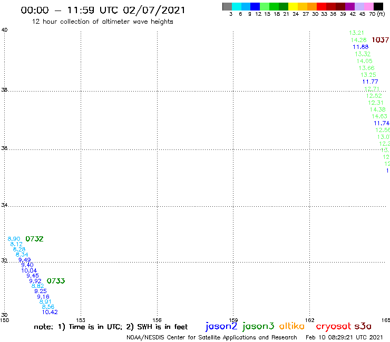The height and width of the screenshot is (342, 390).
Task: Click the NOAA/NESDIS credit line
Action: 212,338
